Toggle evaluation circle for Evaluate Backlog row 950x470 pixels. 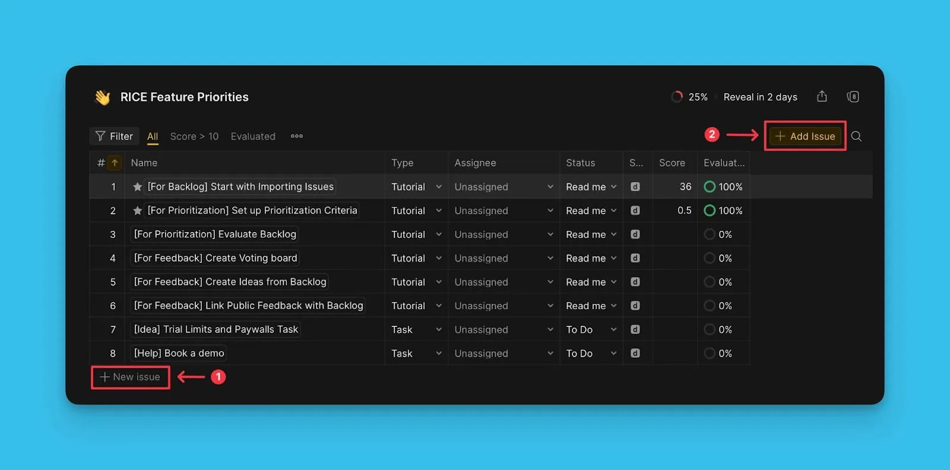pos(709,234)
